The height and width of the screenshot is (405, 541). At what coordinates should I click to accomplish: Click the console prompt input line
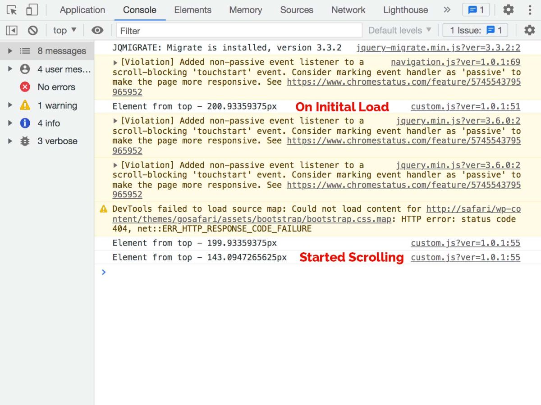click(317, 272)
